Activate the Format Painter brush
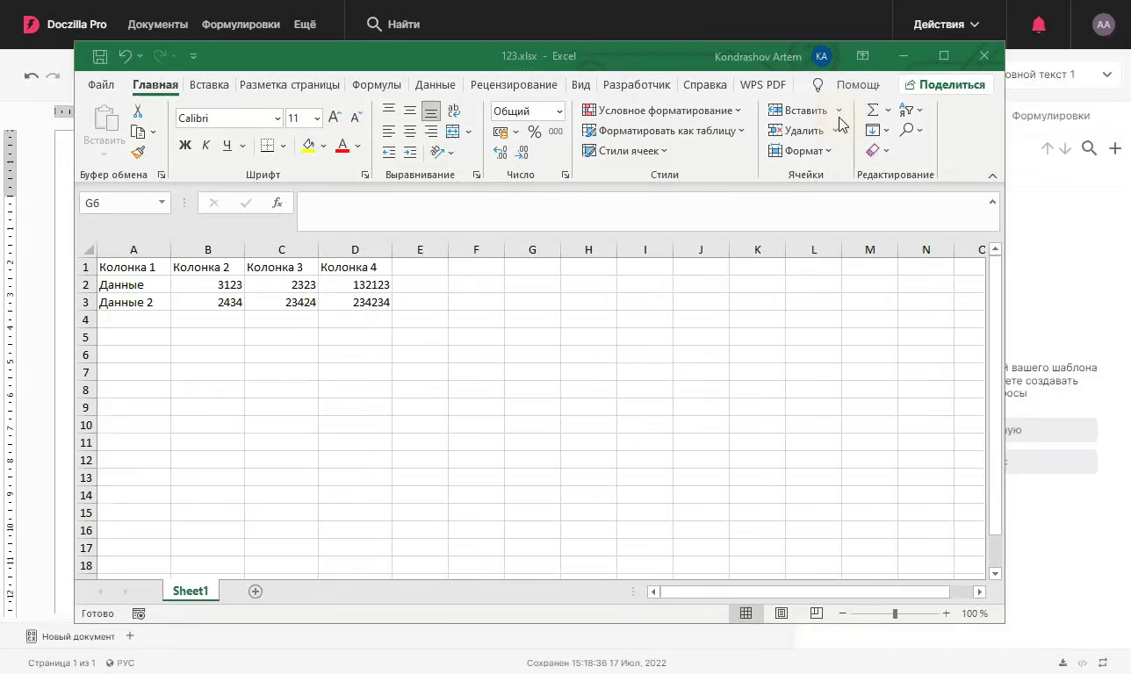The width and height of the screenshot is (1131, 674). pos(138,152)
